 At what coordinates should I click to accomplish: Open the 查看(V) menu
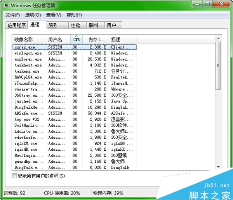(x=54, y=15)
